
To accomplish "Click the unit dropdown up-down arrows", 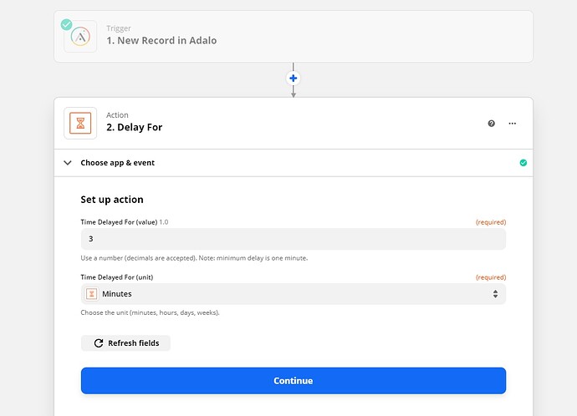I will [x=495, y=294].
